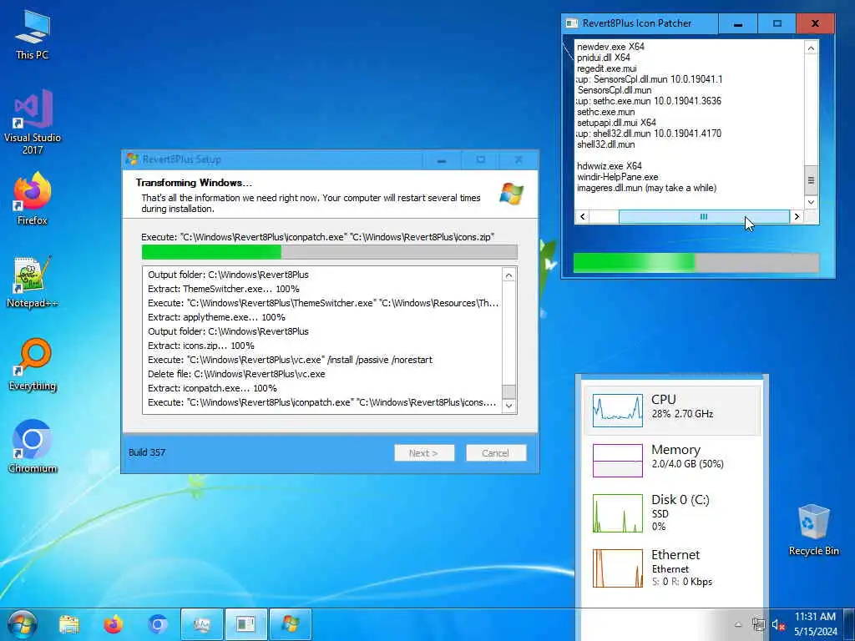The image size is (855, 641).
Task: Select the Chromium desktop shortcut
Action: coord(33,447)
